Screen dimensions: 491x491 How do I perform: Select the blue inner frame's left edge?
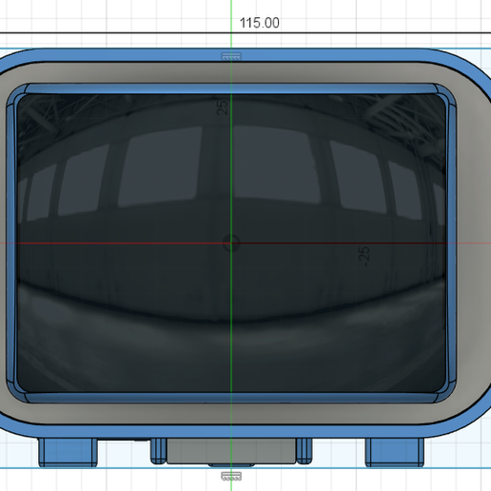(11, 244)
